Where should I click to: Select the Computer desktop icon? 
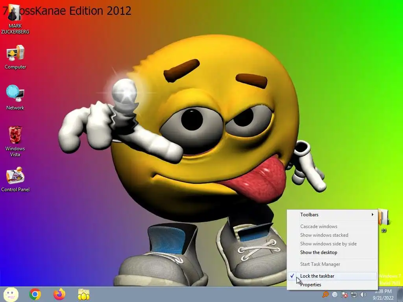point(15,57)
